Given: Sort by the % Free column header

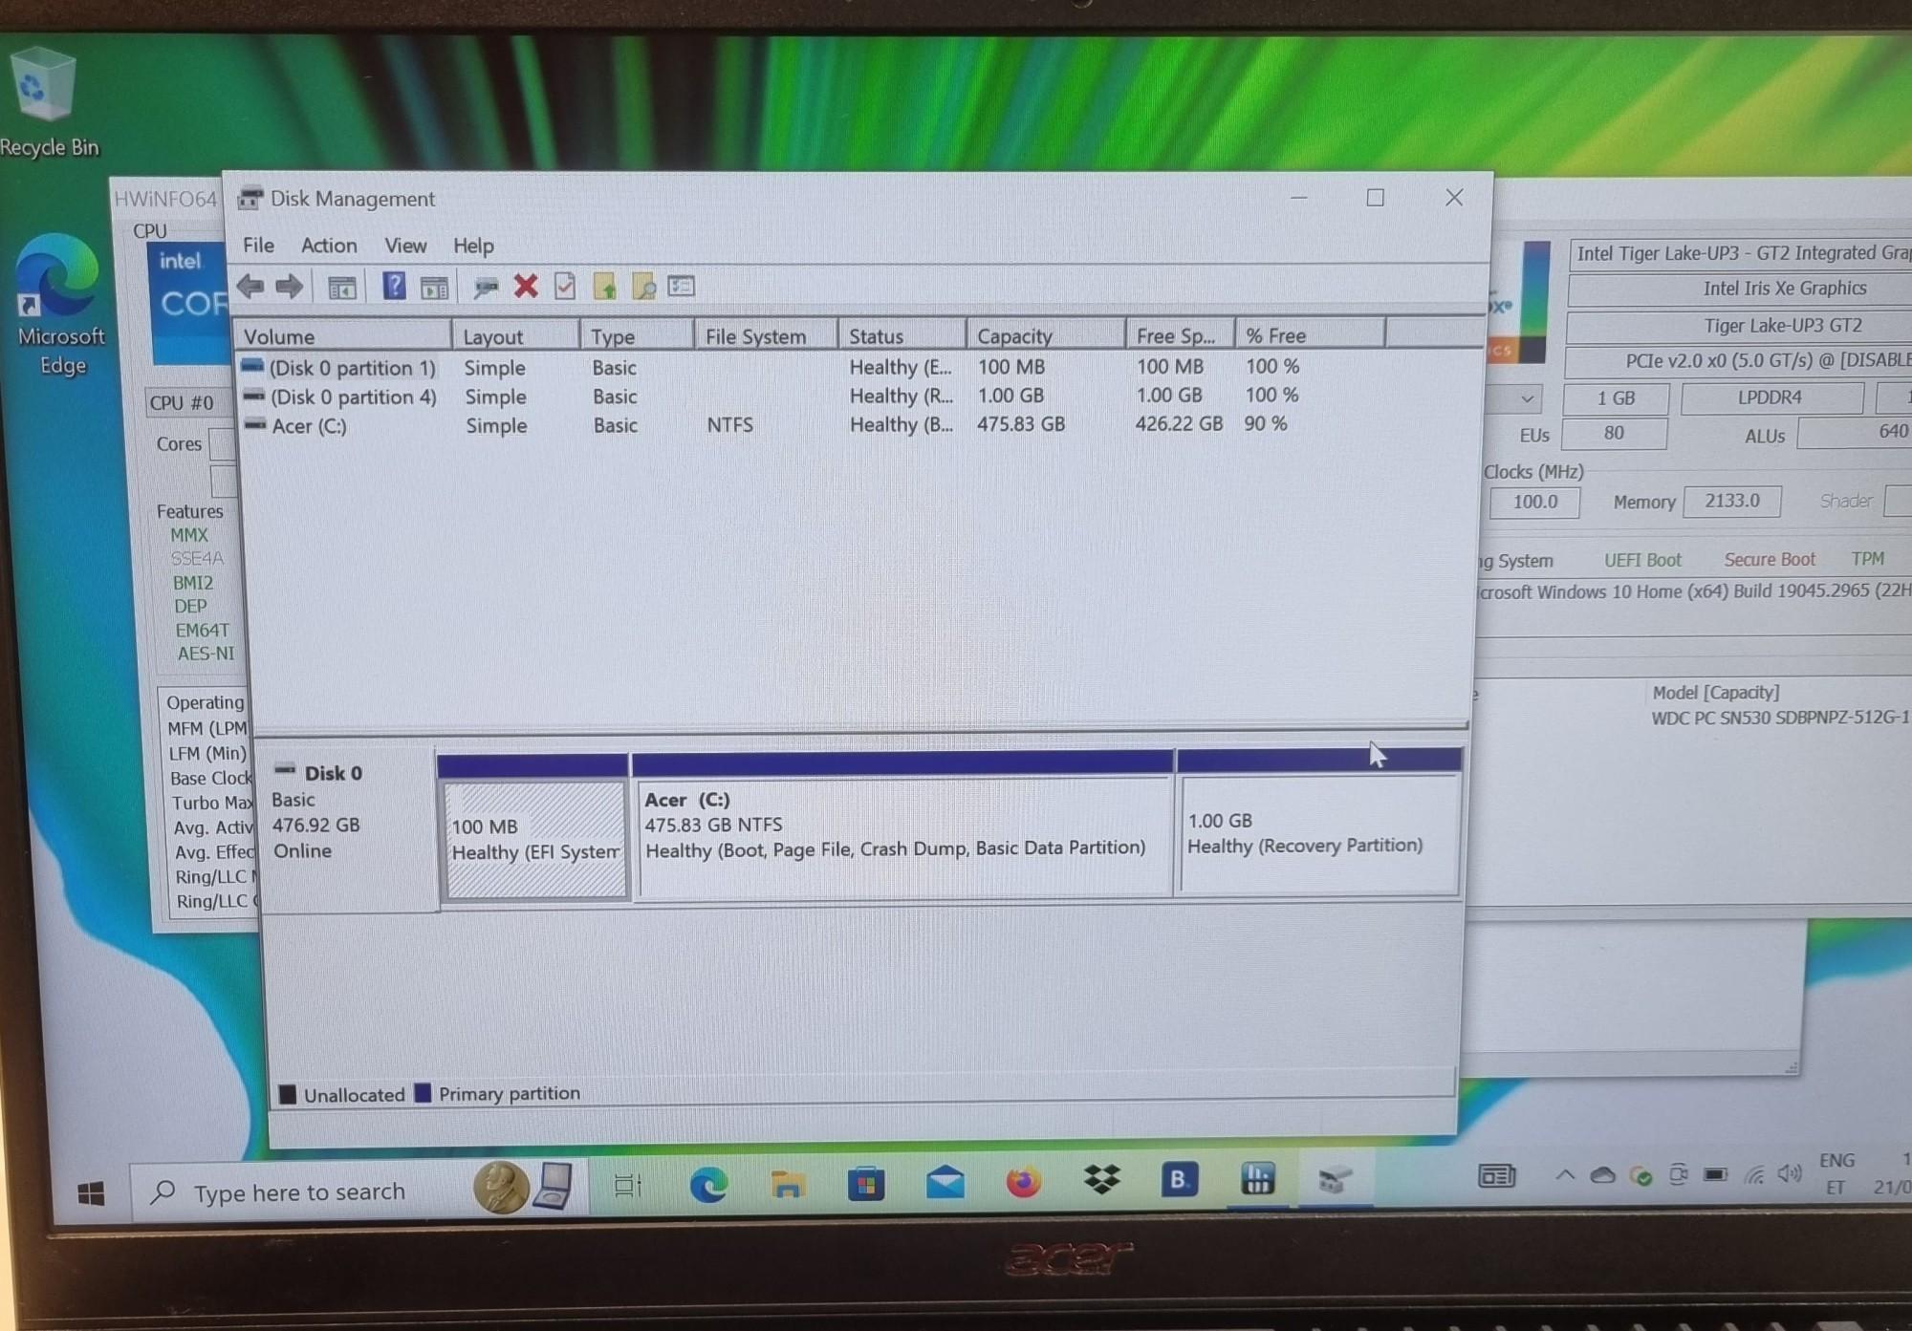Looking at the screenshot, I should pyautogui.click(x=1310, y=334).
